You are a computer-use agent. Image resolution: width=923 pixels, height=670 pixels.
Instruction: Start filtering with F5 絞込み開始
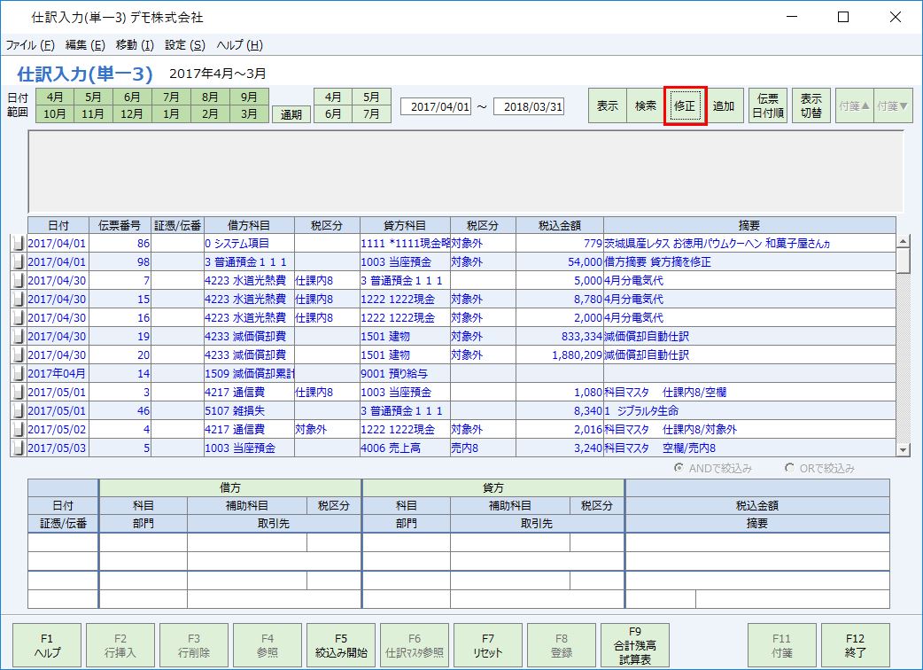tap(341, 644)
